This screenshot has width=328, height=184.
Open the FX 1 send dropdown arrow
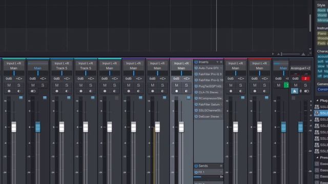point(221,172)
